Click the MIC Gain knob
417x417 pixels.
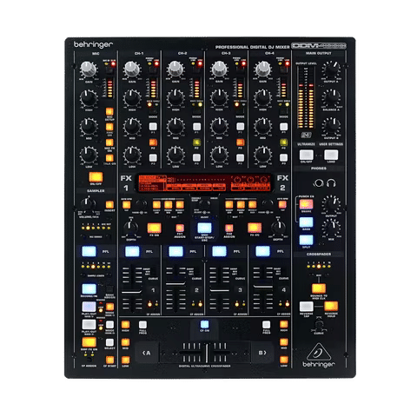[89, 69]
